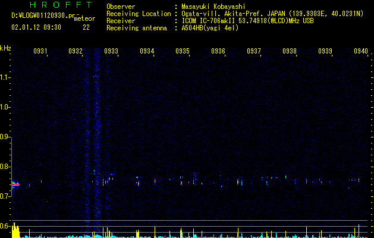
Task: Click the kHz axis unit label
Action: pos(5,48)
